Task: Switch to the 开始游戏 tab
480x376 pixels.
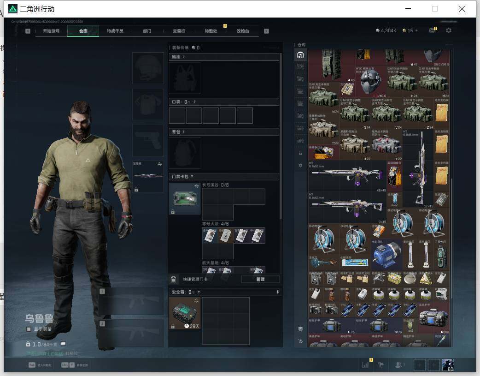Action: click(51, 31)
